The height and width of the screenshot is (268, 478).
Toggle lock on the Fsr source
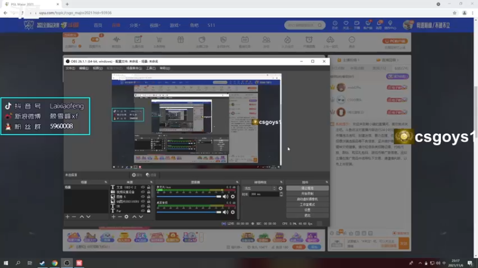pos(148,211)
